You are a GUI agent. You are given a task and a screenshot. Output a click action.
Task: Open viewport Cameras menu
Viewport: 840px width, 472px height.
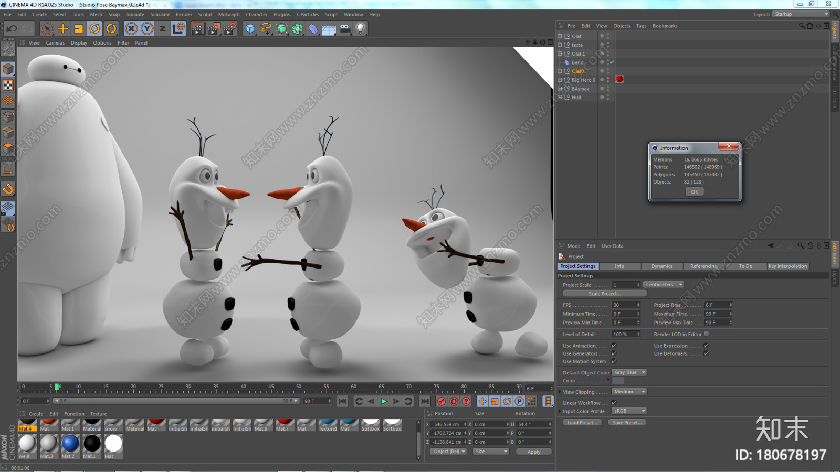click(55, 43)
